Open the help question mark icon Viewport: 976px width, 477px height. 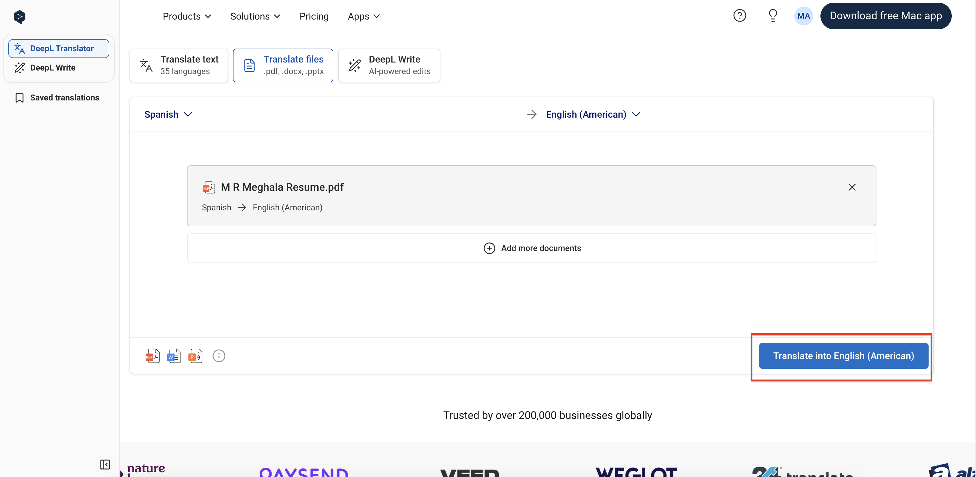pos(739,15)
